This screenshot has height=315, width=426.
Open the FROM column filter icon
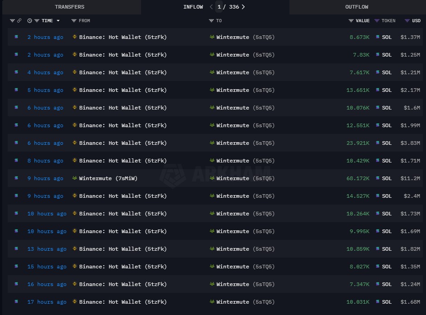tap(73, 20)
